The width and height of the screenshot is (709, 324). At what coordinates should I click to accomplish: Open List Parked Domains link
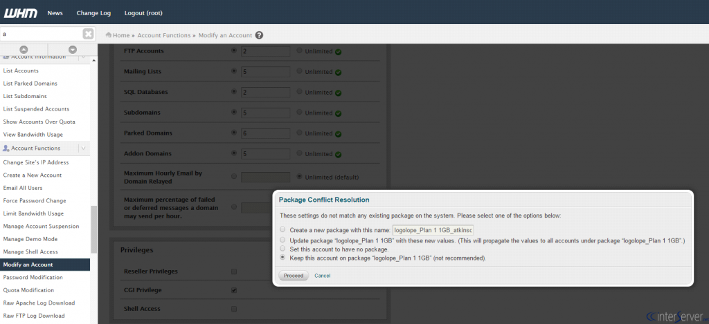pyautogui.click(x=30, y=84)
